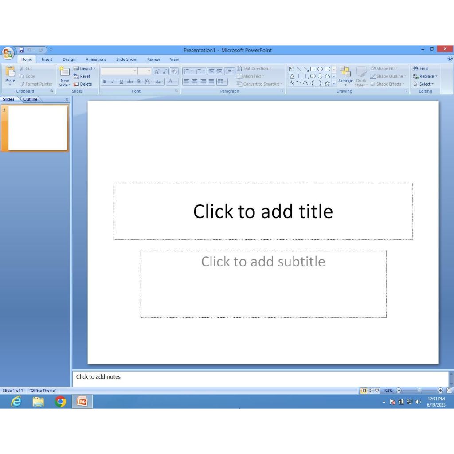Click 'Click to add title' placeholder

(263, 211)
